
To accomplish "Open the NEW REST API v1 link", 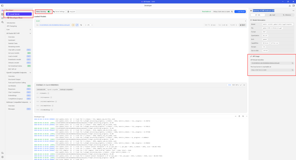I will tap(235, 85).
